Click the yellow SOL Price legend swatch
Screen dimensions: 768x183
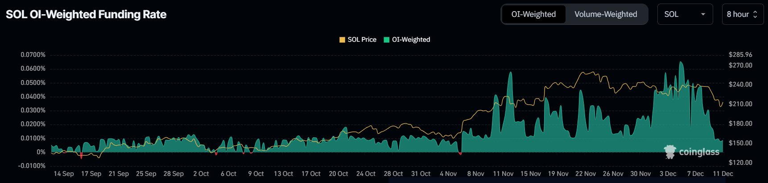(342, 40)
